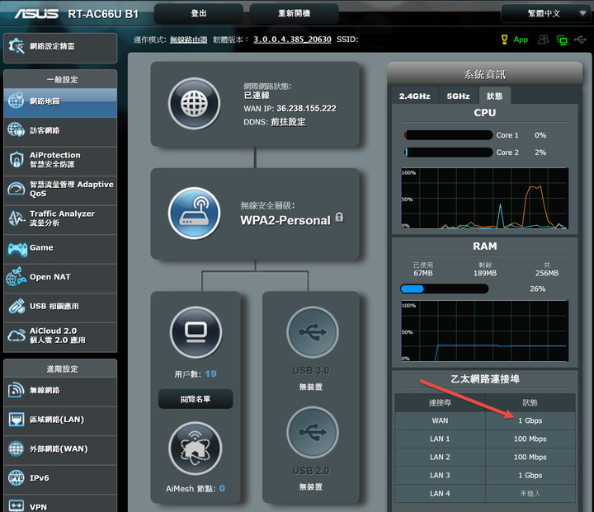Click the RAM usage history graph
Image resolution: width=594 pixels, height=512 pixels.
click(x=484, y=331)
